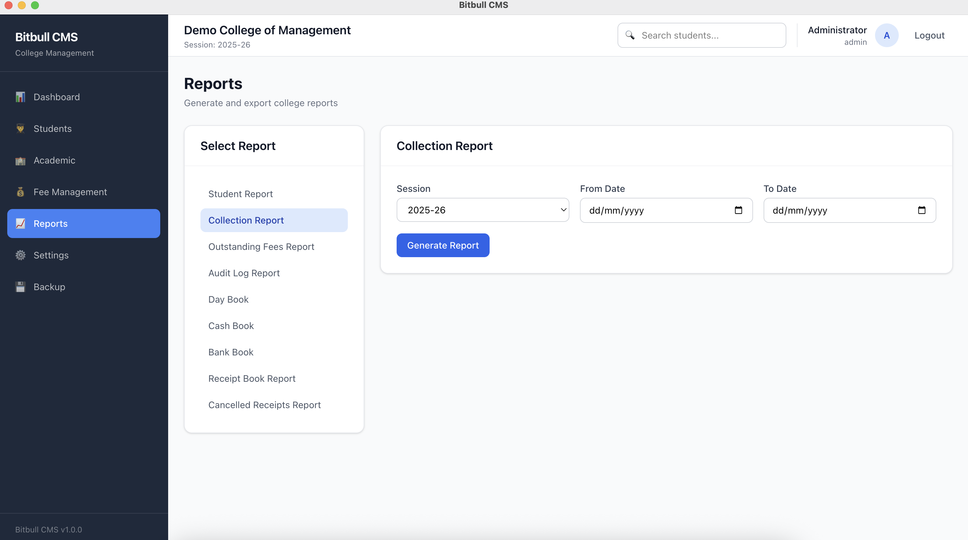The image size is (968, 540).
Task: Open the Backup page
Action: click(x=84, y=287)
